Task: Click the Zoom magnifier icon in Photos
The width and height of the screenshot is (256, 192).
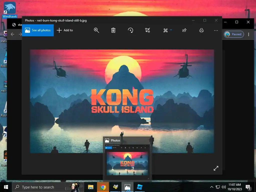Action: pyautogui.click(x=96, y=30)
